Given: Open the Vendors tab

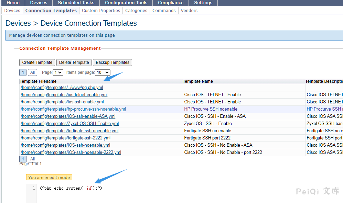Looking at the screenshot, I should [189, 11].
